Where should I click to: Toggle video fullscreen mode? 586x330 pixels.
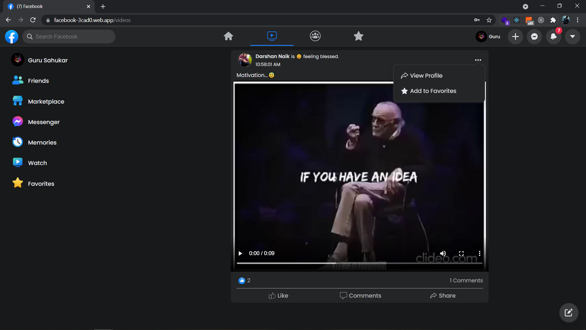[x=461, y=254]
